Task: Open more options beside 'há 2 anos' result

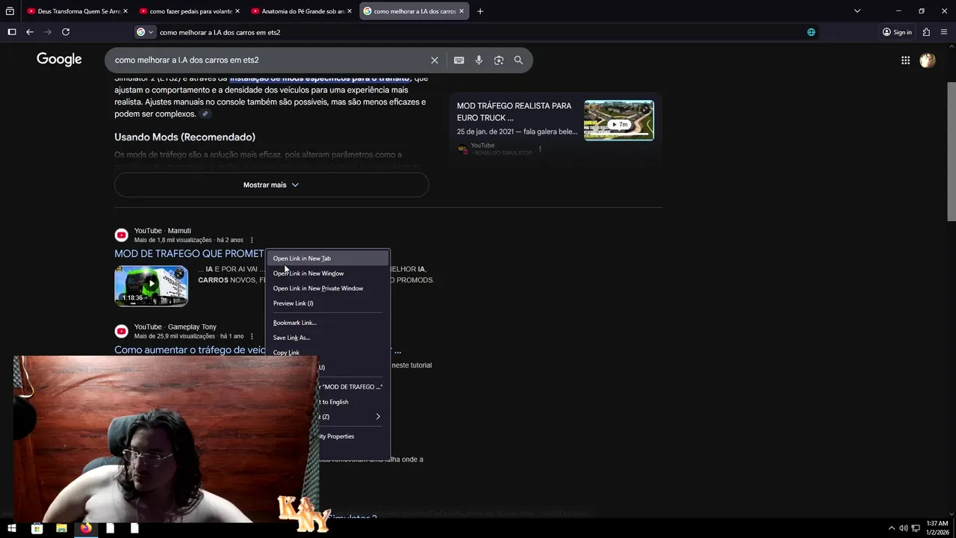Action: 252,240
